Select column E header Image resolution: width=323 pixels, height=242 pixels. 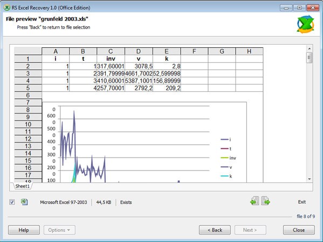167,51
